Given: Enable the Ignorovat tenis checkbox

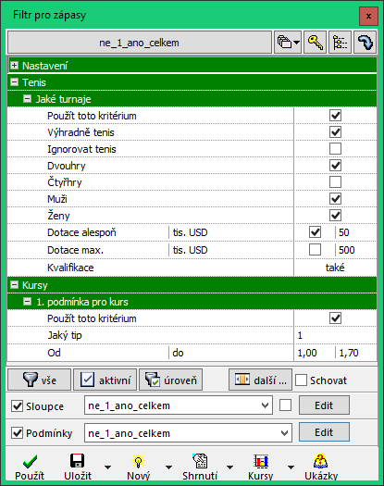Looking at the screenshot, I should pyautogui.click(x=335, y=149).
